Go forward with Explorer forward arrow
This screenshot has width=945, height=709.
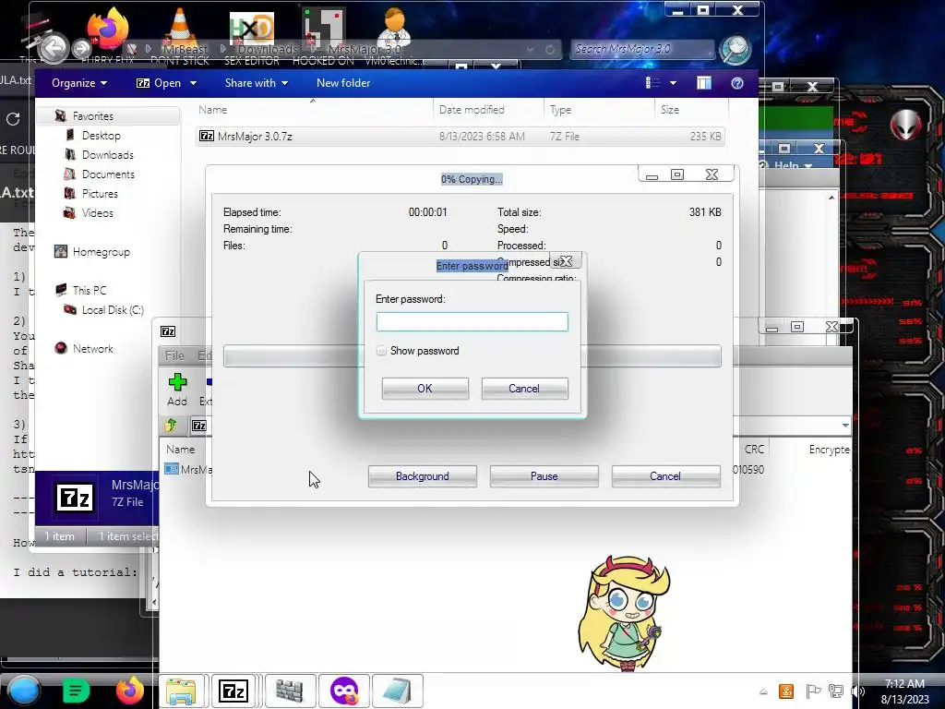(81, 48)
